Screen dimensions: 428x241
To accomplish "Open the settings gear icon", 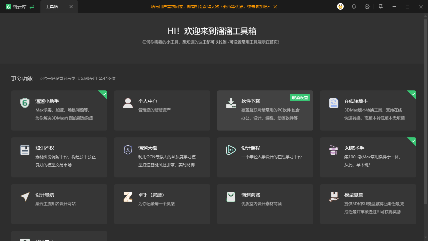I will [367, 7].
